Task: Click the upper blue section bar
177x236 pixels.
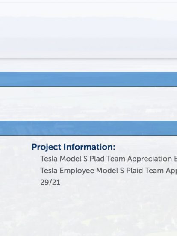Action: click(88, 80)
